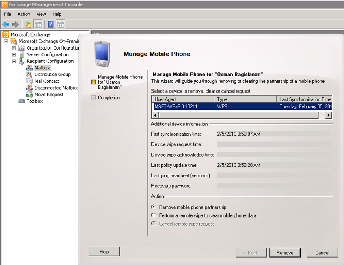
Task: Click the Device wipe acknowledge time field
Action: (x=274, y=155)
